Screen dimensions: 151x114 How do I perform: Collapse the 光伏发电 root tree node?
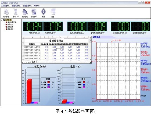click(x=2, y=20)
